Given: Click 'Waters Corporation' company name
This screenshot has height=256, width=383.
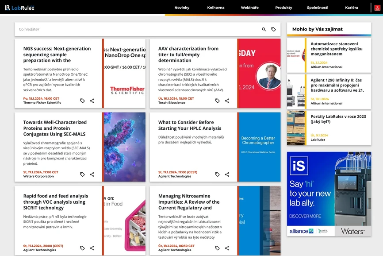Looking at the screenshot, I should pyautogui.click(x=38, y=176).
